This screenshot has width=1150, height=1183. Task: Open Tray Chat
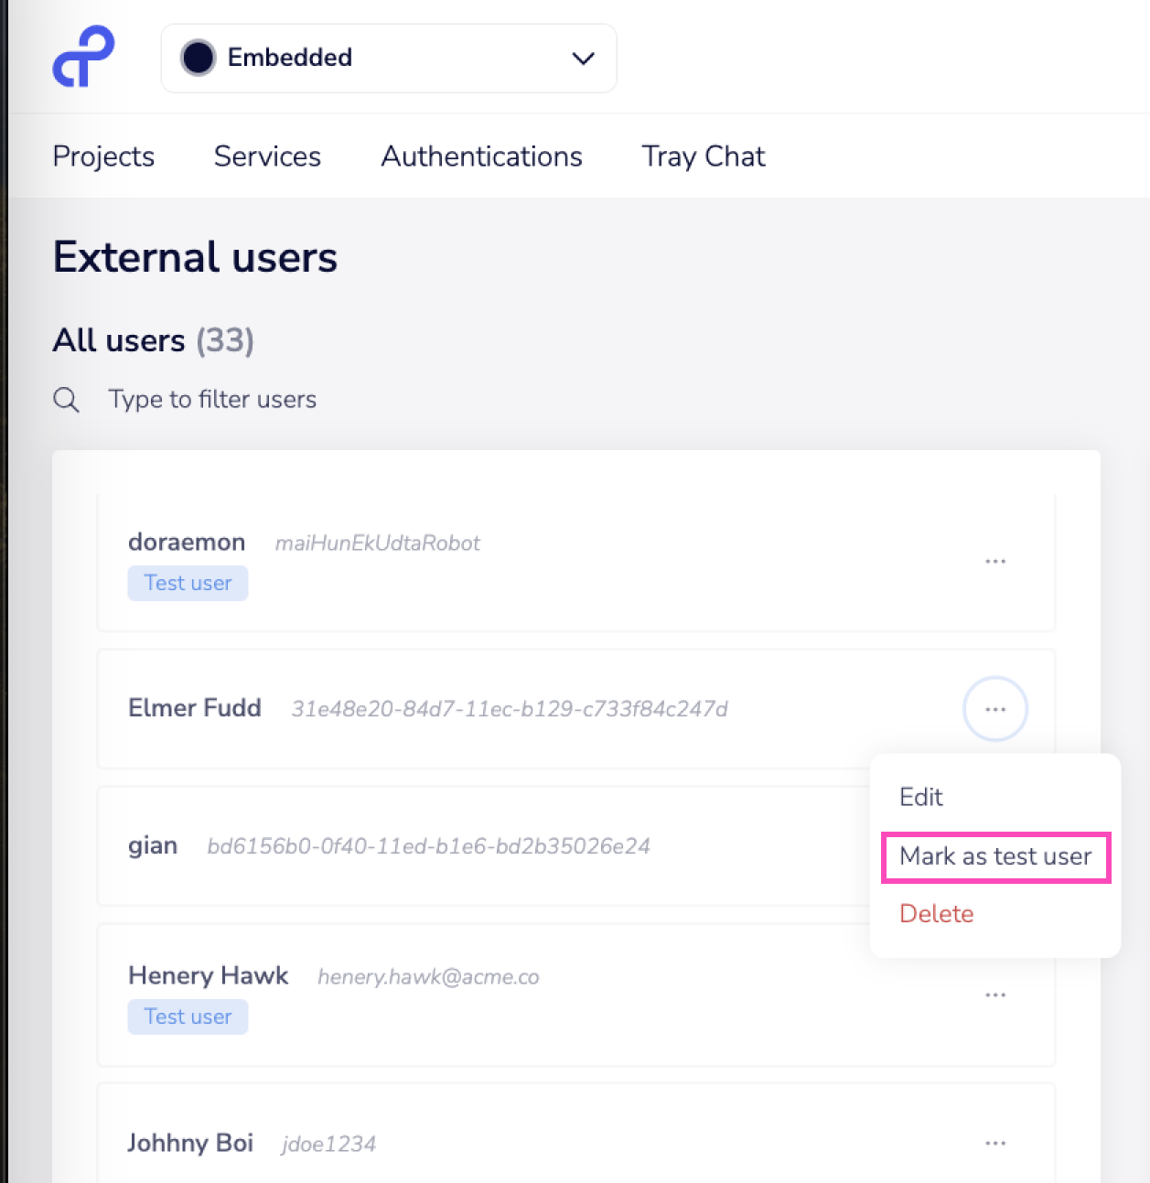[x=703, y=156]
